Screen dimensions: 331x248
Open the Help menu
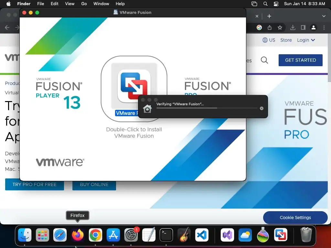click(120, 4)
